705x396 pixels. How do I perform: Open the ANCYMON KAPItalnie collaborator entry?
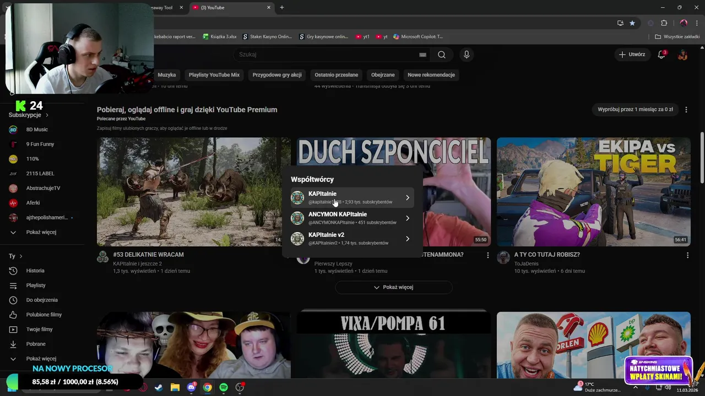click(351, 218)
